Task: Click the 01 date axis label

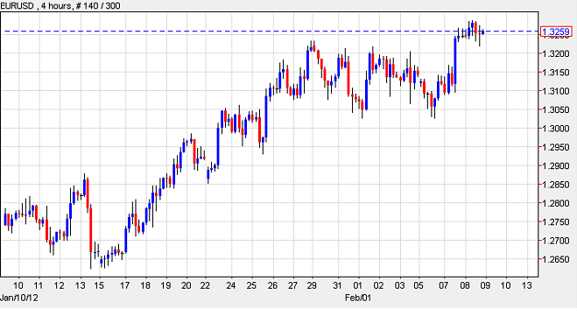Action: pyautogui.click(x=358, y=285)
